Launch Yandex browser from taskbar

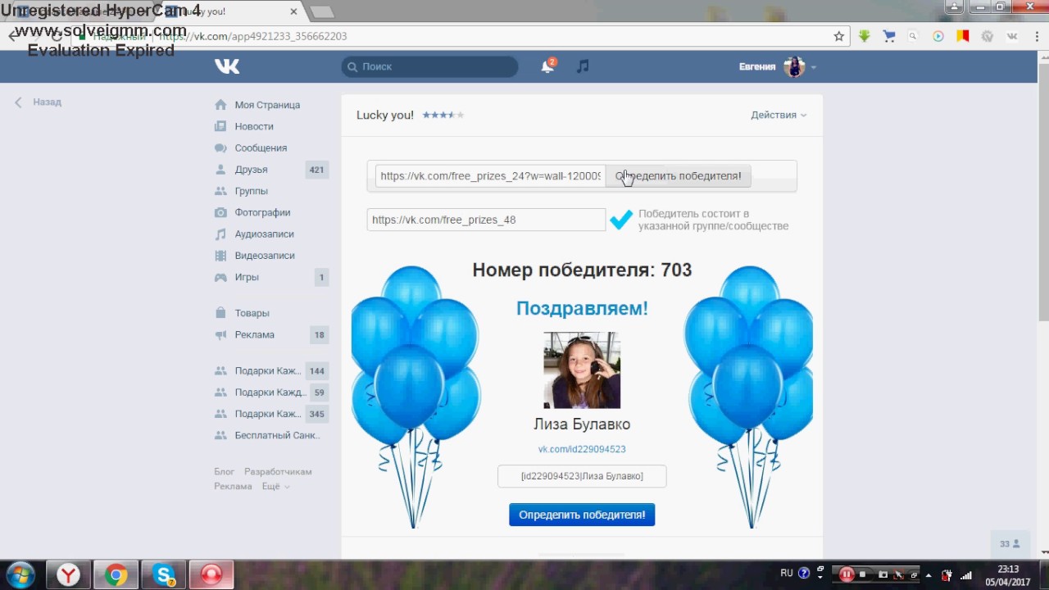(x=68, y=575)
